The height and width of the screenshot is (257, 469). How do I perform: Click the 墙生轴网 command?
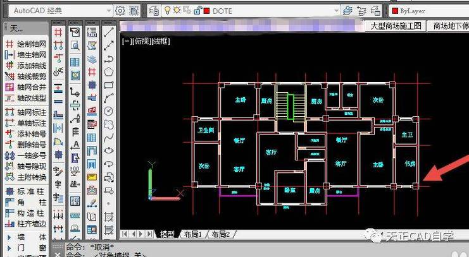coord(26,55)
